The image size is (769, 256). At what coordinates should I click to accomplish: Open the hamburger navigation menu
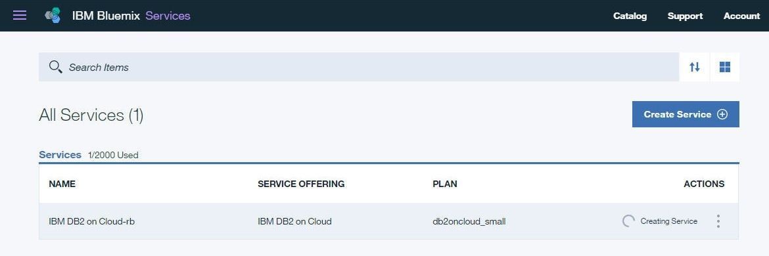pos(20,15)
